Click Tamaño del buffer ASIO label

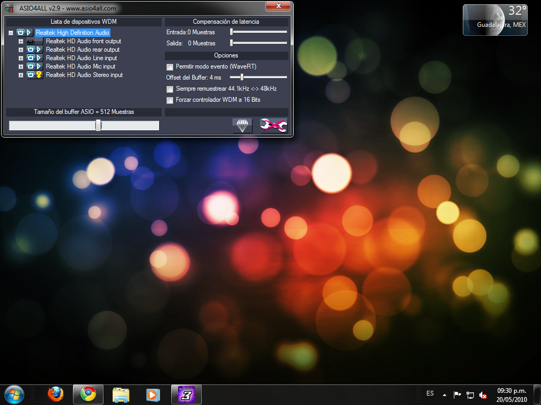coord(84,112)
